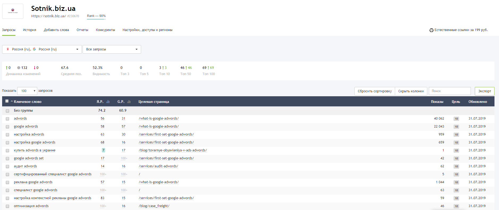
Task: Check the box for настройка google adwords
Action: pyautogui.click(x=7, y=143)
